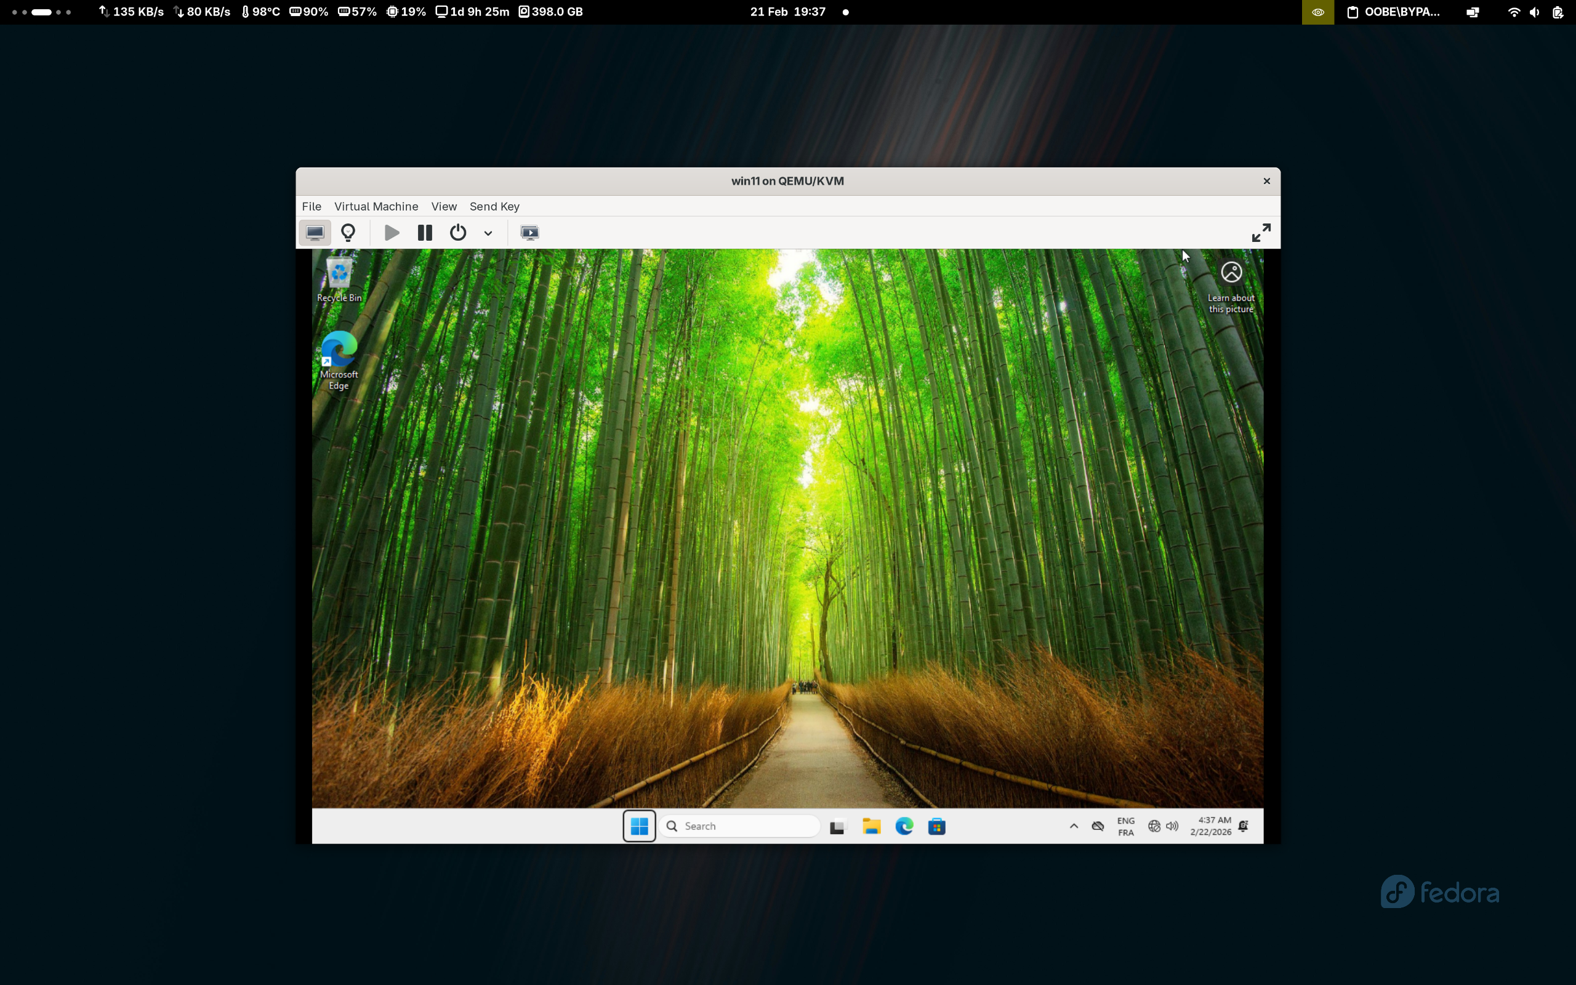1576x985 pixels.
Task: Show the graphical console view
Action: (315, 233)
